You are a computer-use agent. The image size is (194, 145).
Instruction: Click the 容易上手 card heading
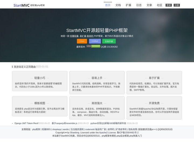pyautogui.click(x=97, y=78)
